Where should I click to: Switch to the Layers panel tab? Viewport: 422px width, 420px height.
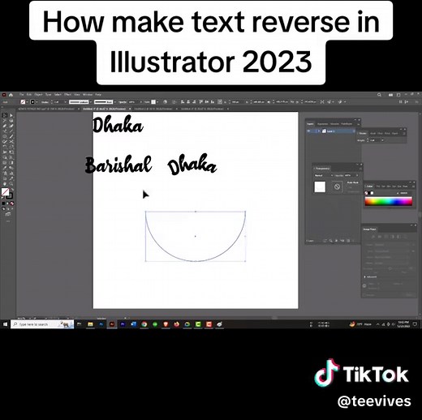(310, 124)
